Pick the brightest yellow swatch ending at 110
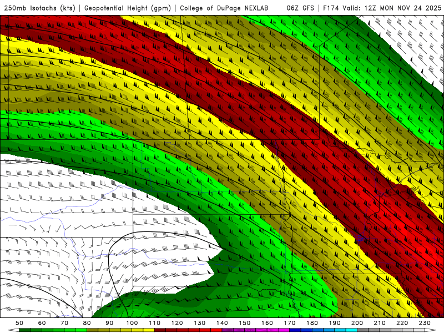This screenshot has width=444, height=333. [149, 330]
